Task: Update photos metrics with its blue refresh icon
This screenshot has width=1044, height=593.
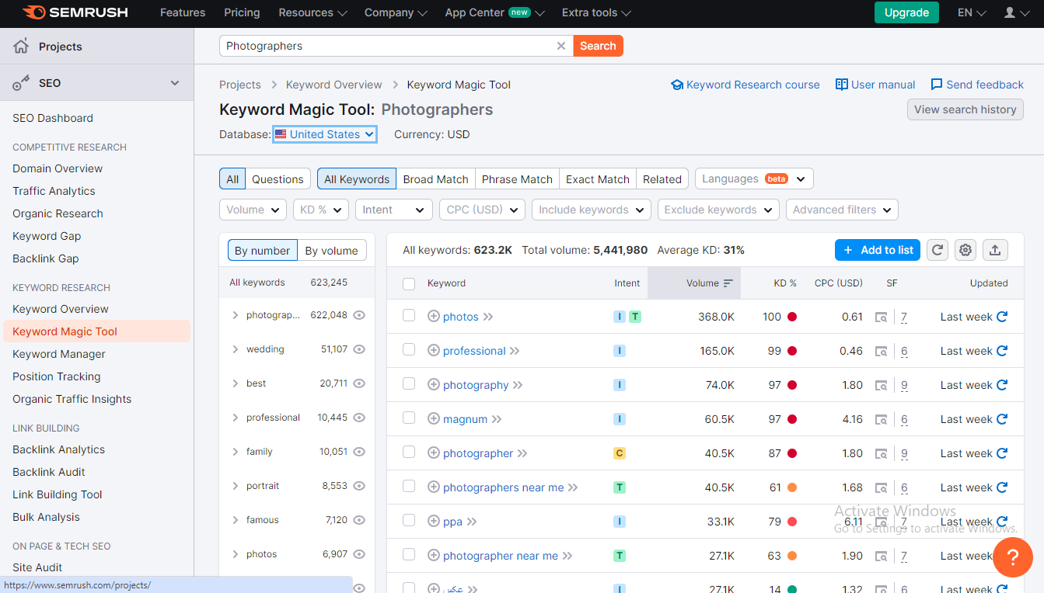Action: click(x=1003, y=317)
